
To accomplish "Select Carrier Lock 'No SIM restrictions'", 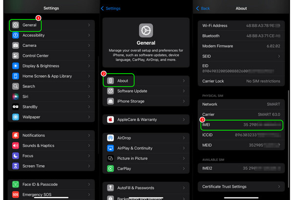I will coord(263,81).
